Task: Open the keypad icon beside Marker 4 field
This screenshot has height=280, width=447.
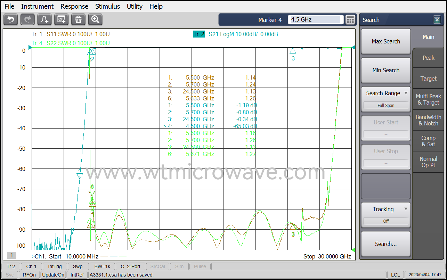Action: (x=350, y=20)
